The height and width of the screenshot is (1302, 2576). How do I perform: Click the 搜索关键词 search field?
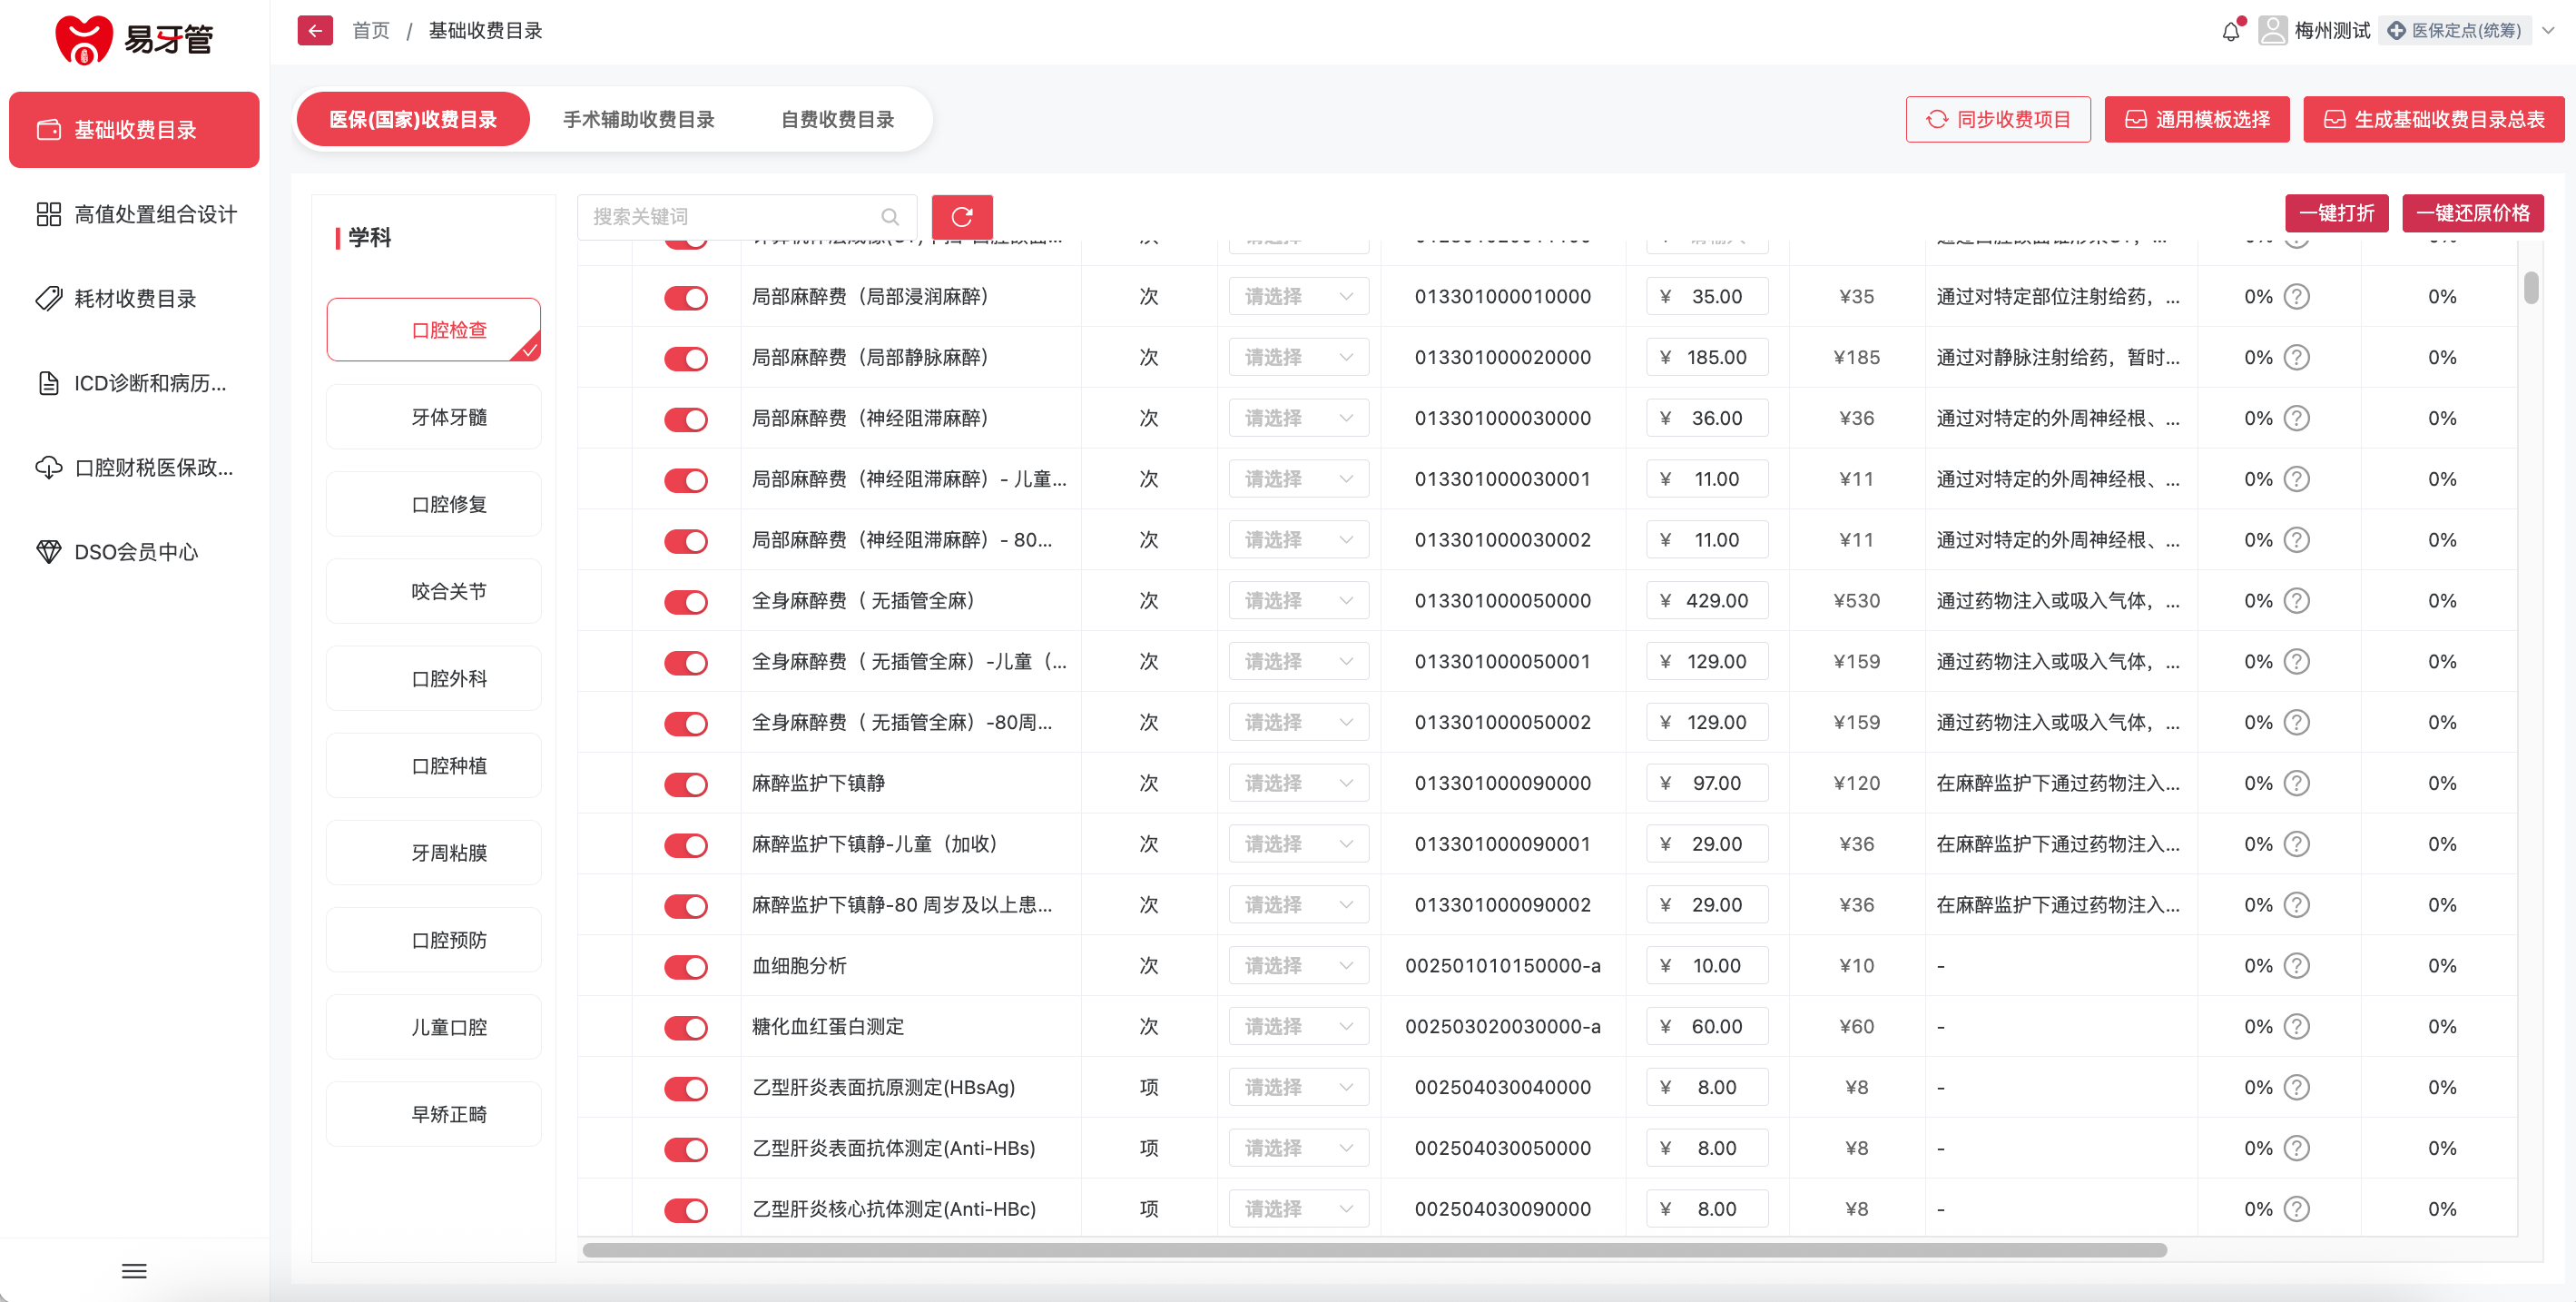pyautogui.click(x=746, y=217)
